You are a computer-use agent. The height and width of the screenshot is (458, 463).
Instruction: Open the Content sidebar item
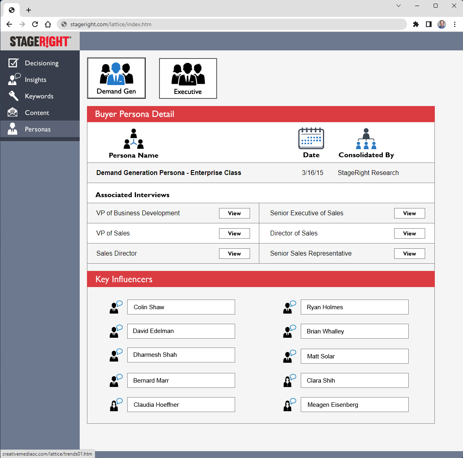point(40,112)
